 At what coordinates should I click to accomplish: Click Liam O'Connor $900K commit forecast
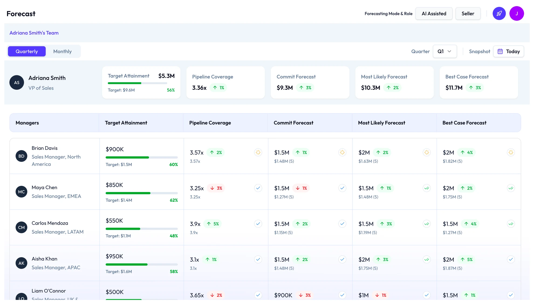click(x=283, y=295)
